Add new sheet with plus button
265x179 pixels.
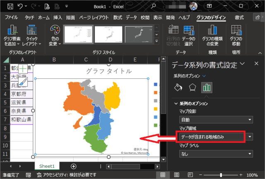pyautogui.click(x=73, y=166)
